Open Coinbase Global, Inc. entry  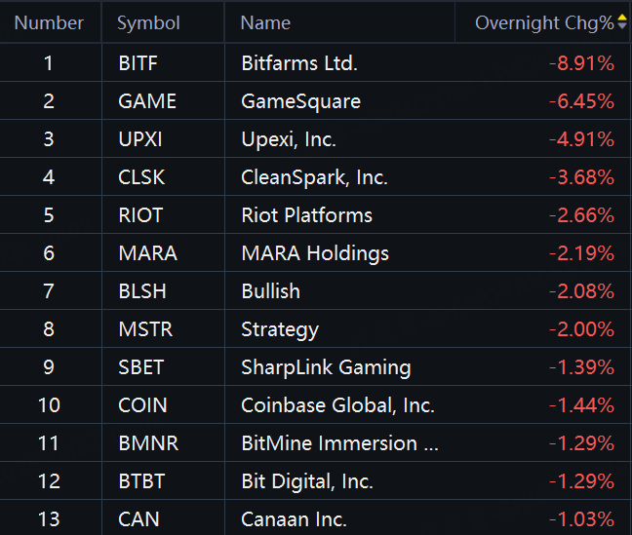[337, 405]
